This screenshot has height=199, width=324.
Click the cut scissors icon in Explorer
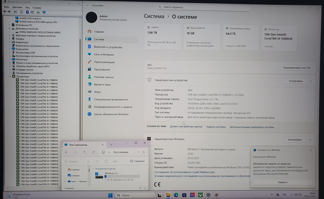[x=88, y=161]
